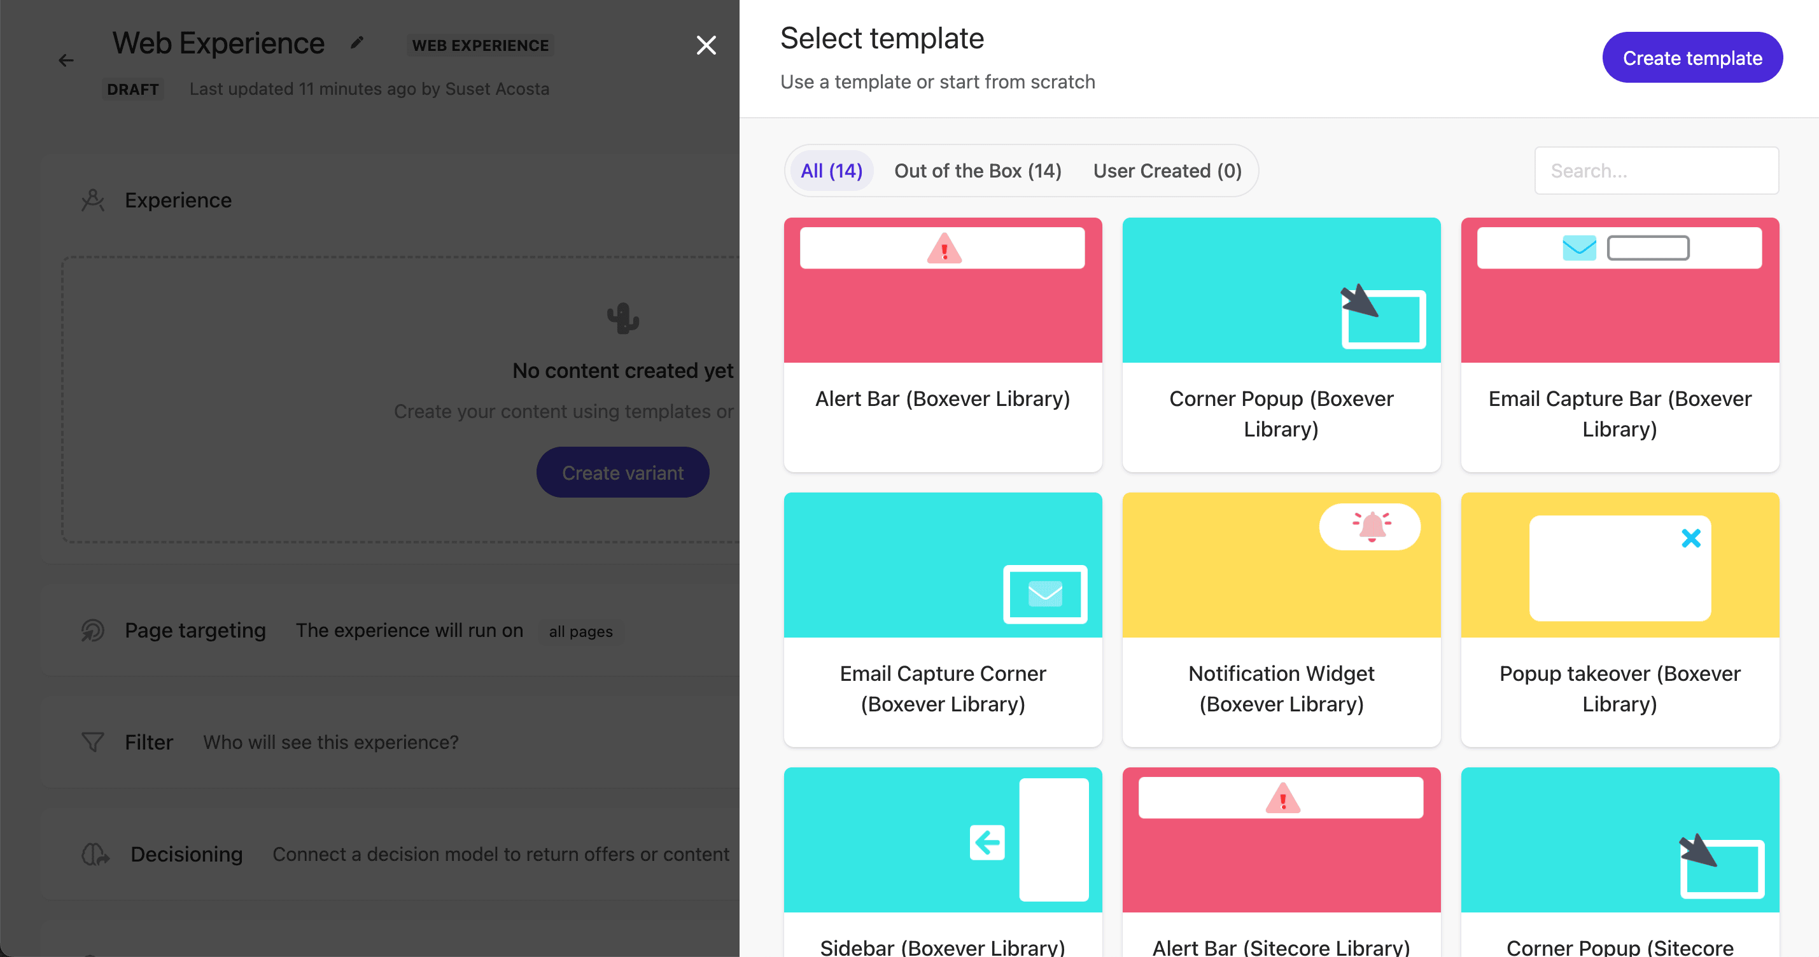The width and height of the screenshot is (1819, 957).
Task: Click the 'all pages' targeting chip
Action: 580,631
